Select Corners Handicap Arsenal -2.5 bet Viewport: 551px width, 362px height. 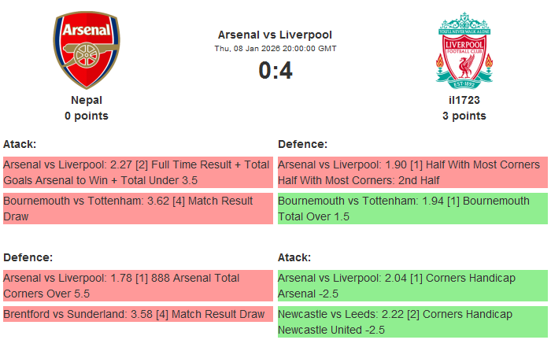[x=412, y=286]
